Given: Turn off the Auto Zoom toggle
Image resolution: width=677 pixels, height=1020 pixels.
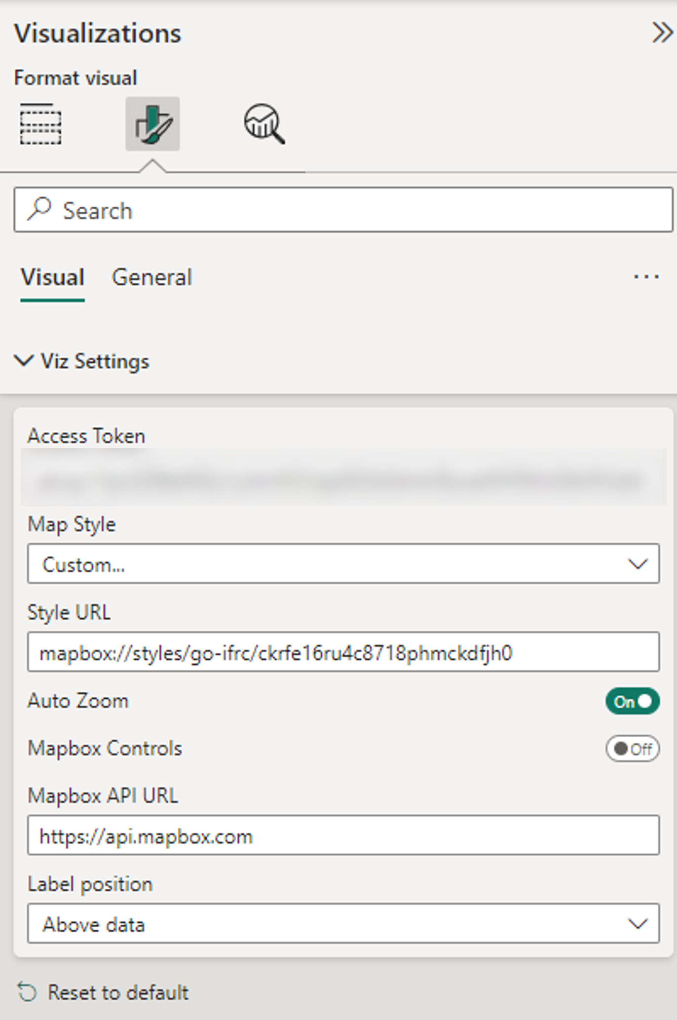Looking at the screenshot, I should (632, 701).
